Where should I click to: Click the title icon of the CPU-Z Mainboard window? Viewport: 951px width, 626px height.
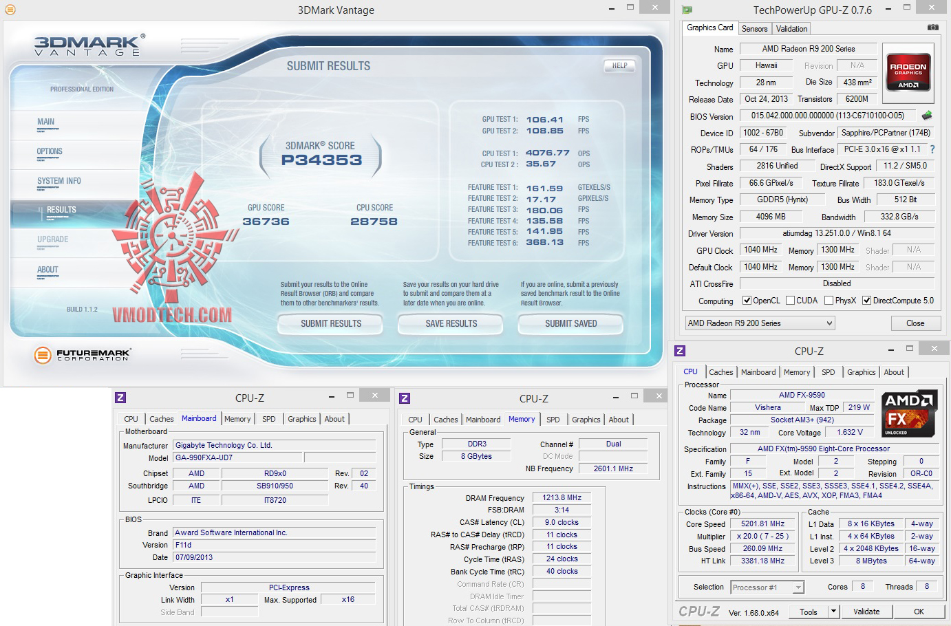coord(120,398)
